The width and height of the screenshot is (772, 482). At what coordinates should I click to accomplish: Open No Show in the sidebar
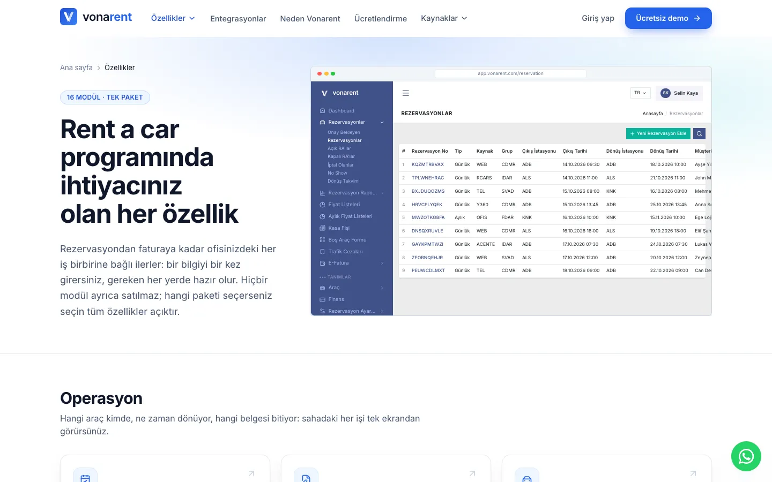337,173
